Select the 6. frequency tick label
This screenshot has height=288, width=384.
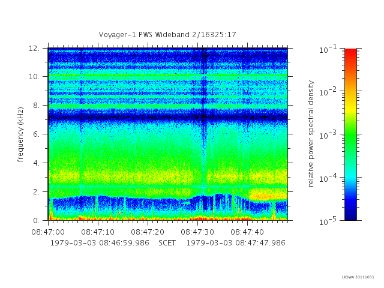click(x=36, y=134)
